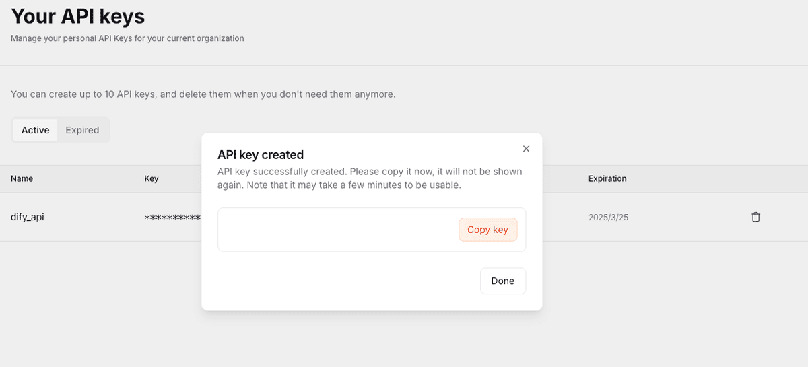Select the dify_api key name
The height and width of the screenshot is (367, 808).
coord(28,217)
